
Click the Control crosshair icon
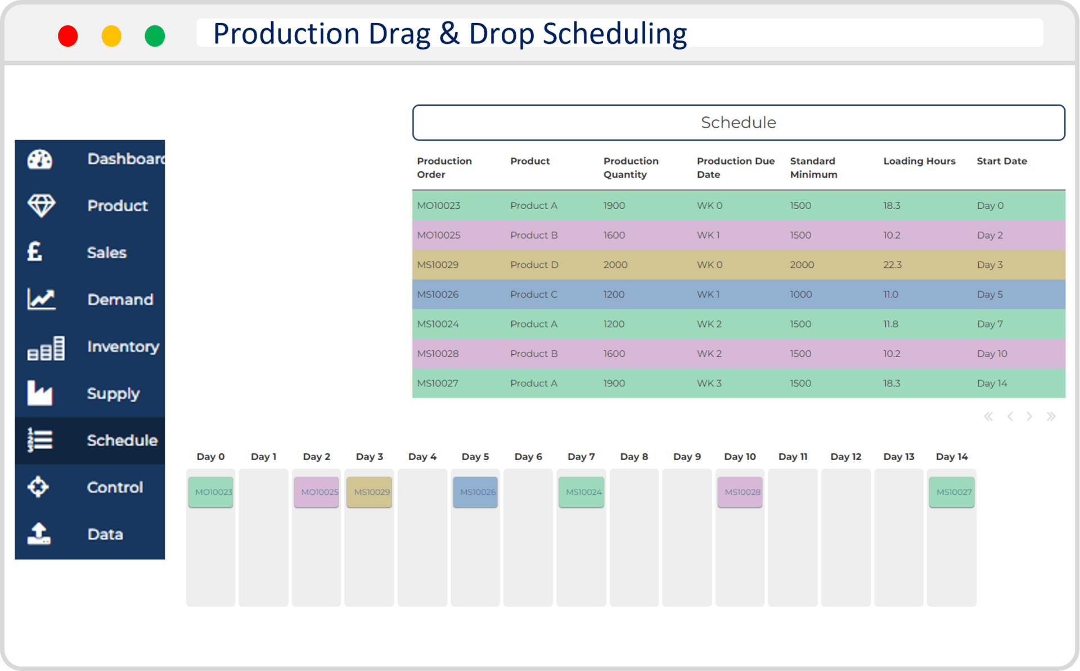click(x=38, y=487)
